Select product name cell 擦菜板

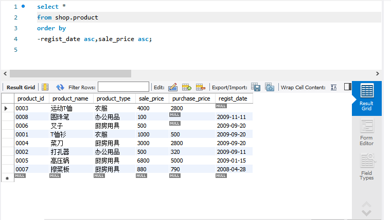tap(72, 169)
